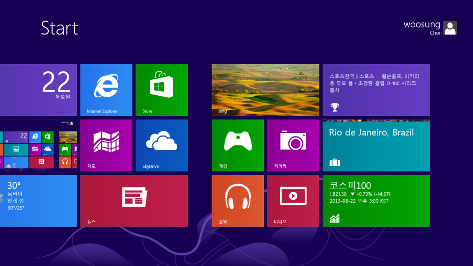Click the woosung Choi user name
The image size is (473, 266).
[422, 28]
